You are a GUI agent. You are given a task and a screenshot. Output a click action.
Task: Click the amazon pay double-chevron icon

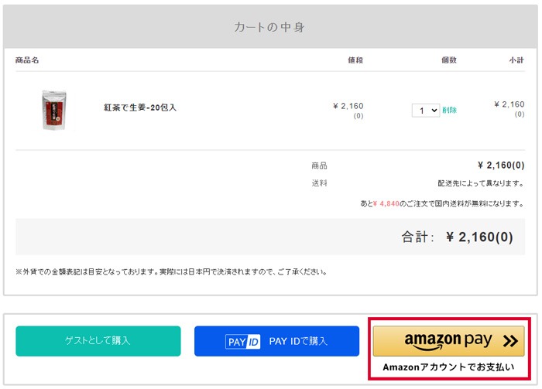(x=510, y=341)
